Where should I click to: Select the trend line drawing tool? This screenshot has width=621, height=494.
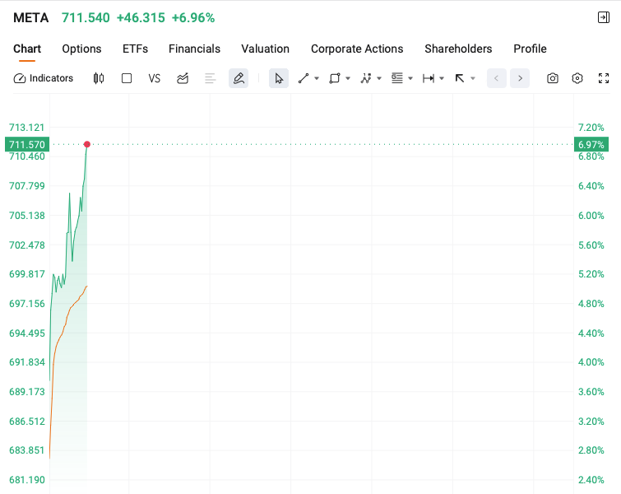(304, 78)
